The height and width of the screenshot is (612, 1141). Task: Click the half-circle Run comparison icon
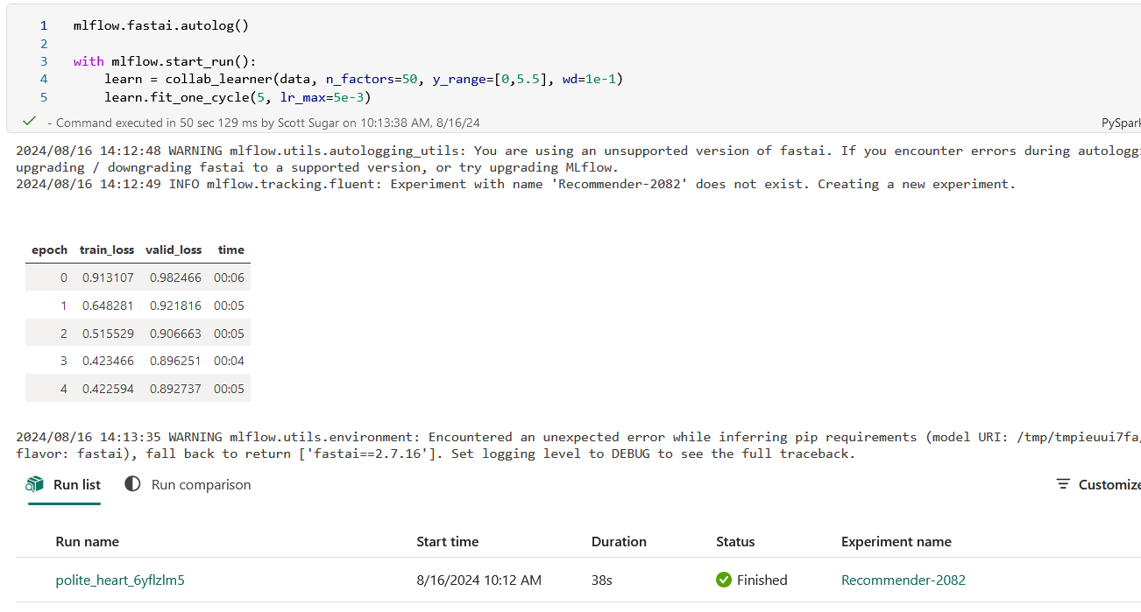pyautogui.click(x=132, y=484)
